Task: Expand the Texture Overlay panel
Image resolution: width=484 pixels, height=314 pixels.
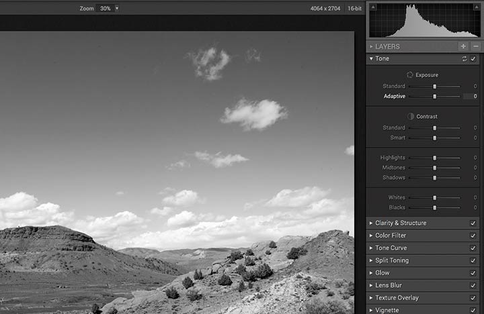Action: (x=371, y=298)
